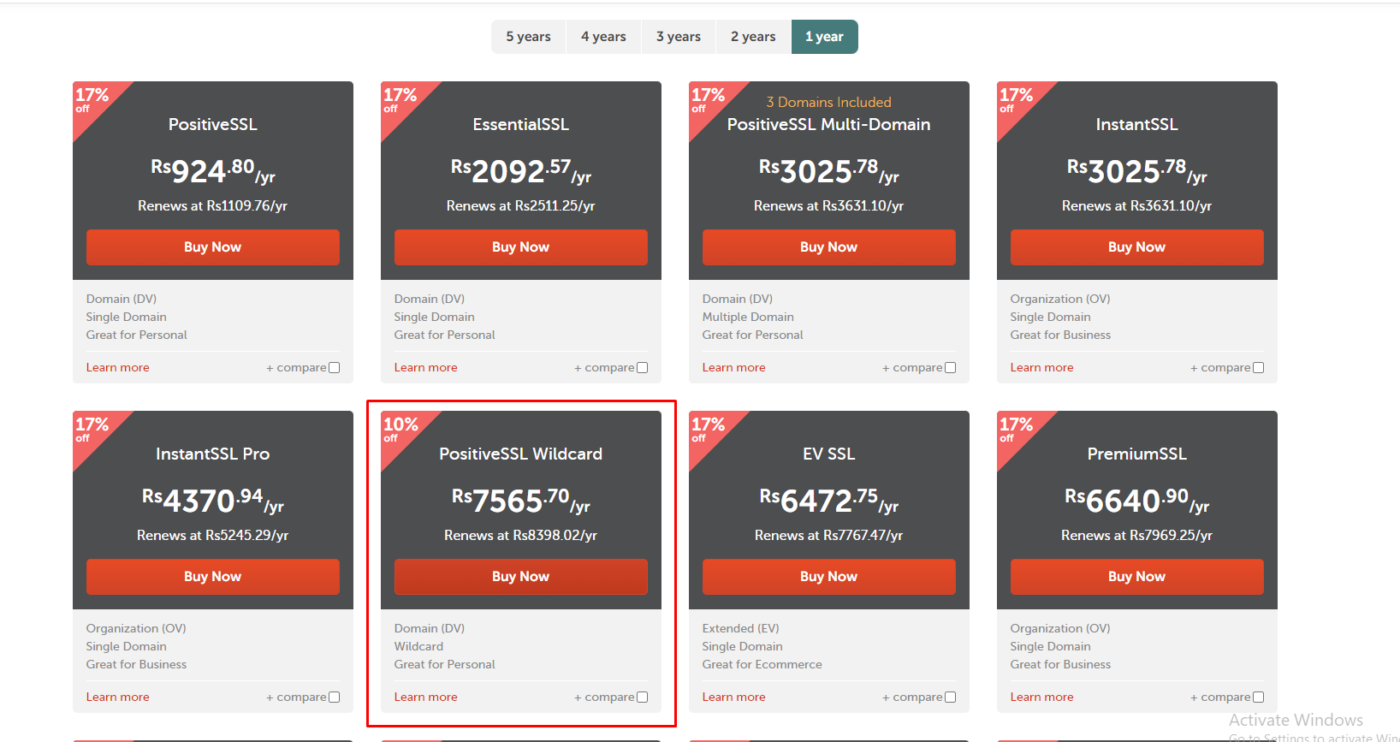Click the PositiveSSL Multi-Domain title

tap(829, 125)
